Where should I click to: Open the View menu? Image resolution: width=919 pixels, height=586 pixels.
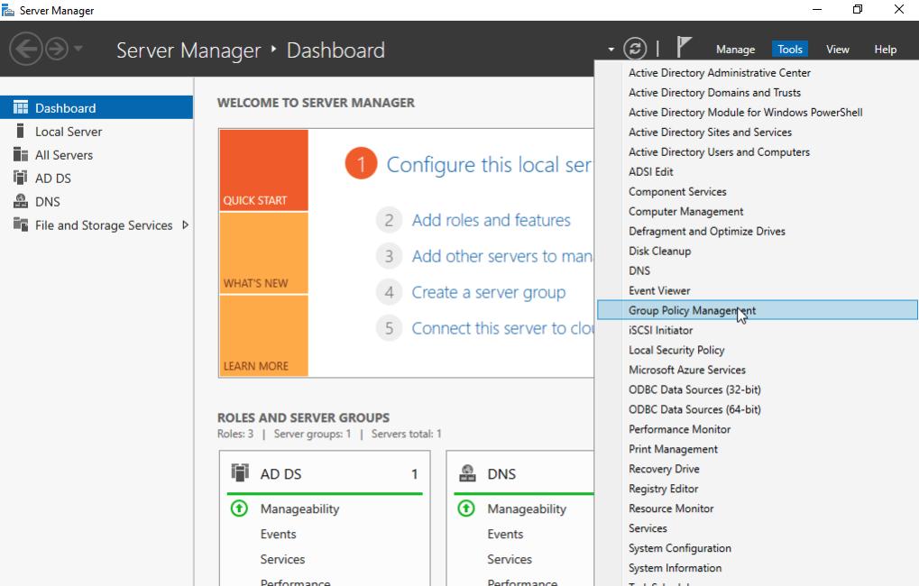click(838, 50)
